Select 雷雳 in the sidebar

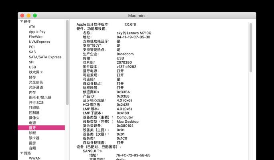[x=32, y=143]
